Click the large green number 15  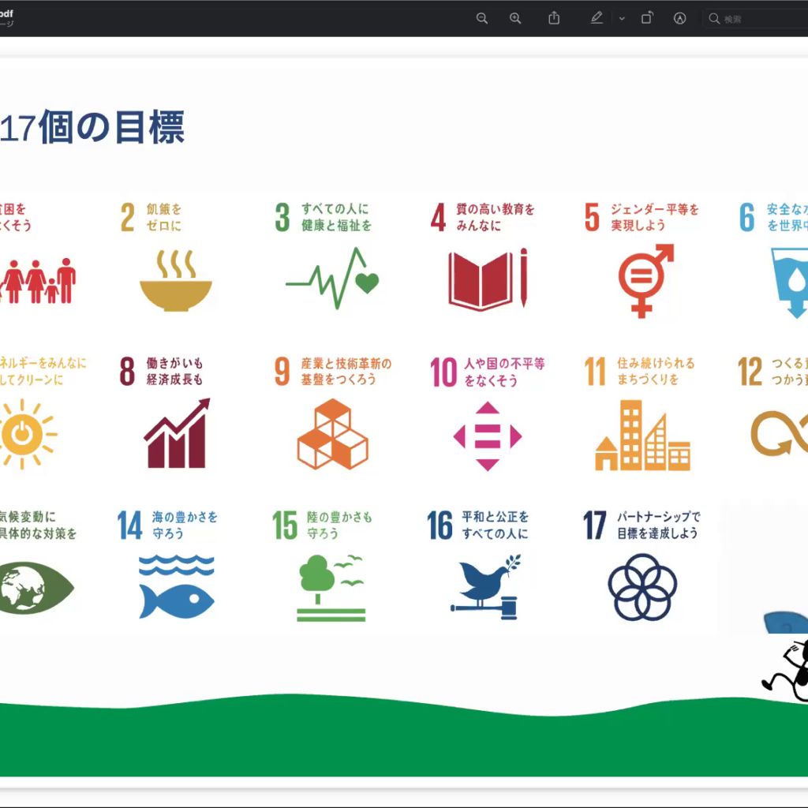pos(285,525)
